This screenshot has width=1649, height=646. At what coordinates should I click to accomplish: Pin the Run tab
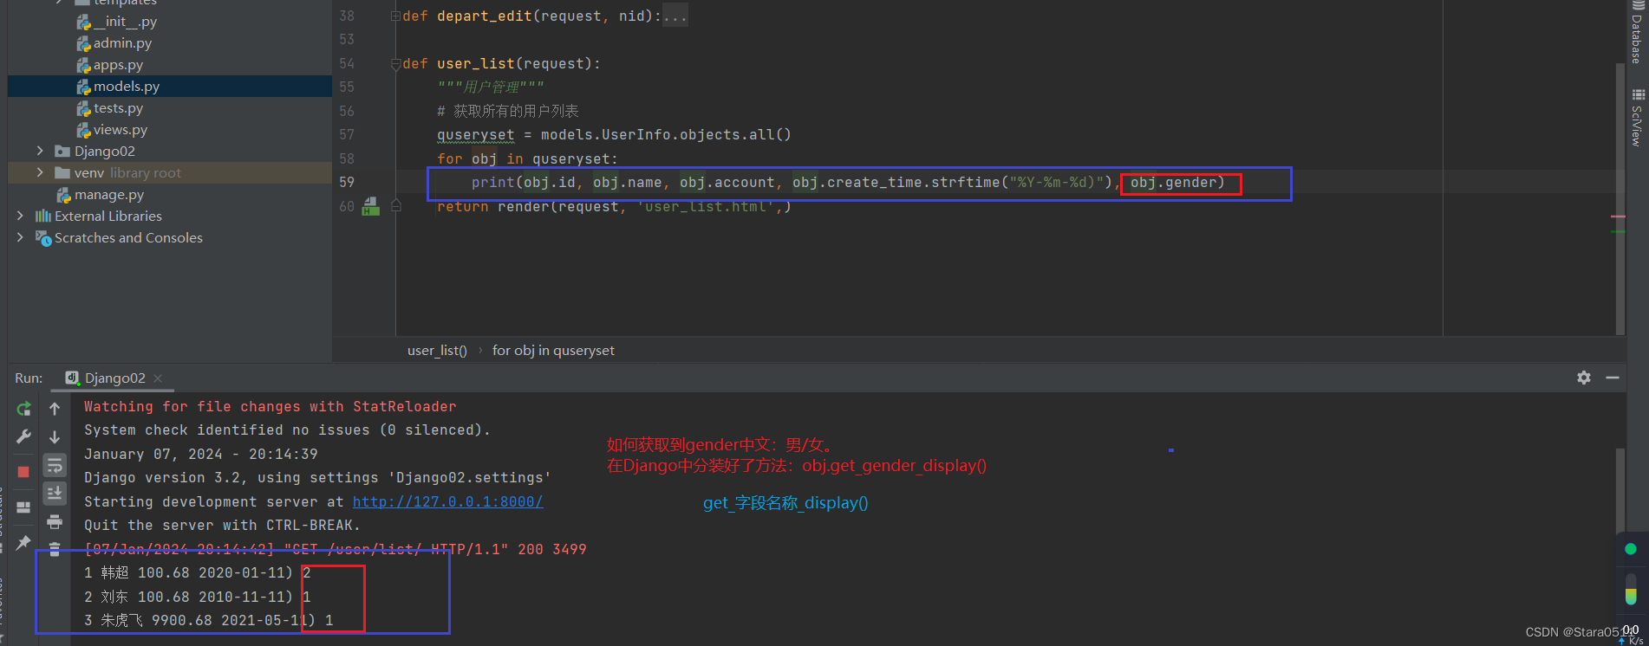tap(23, 542)
